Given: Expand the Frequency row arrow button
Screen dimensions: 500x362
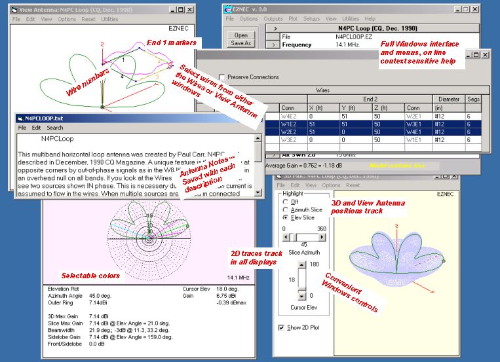Looking at the screenshot, I should coord(273,45).
